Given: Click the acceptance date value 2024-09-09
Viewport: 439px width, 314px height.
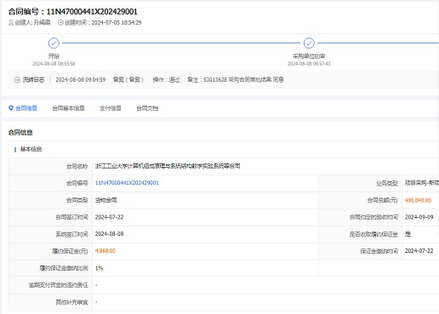Looking at the screenshot, I should [x=419, y=217].
